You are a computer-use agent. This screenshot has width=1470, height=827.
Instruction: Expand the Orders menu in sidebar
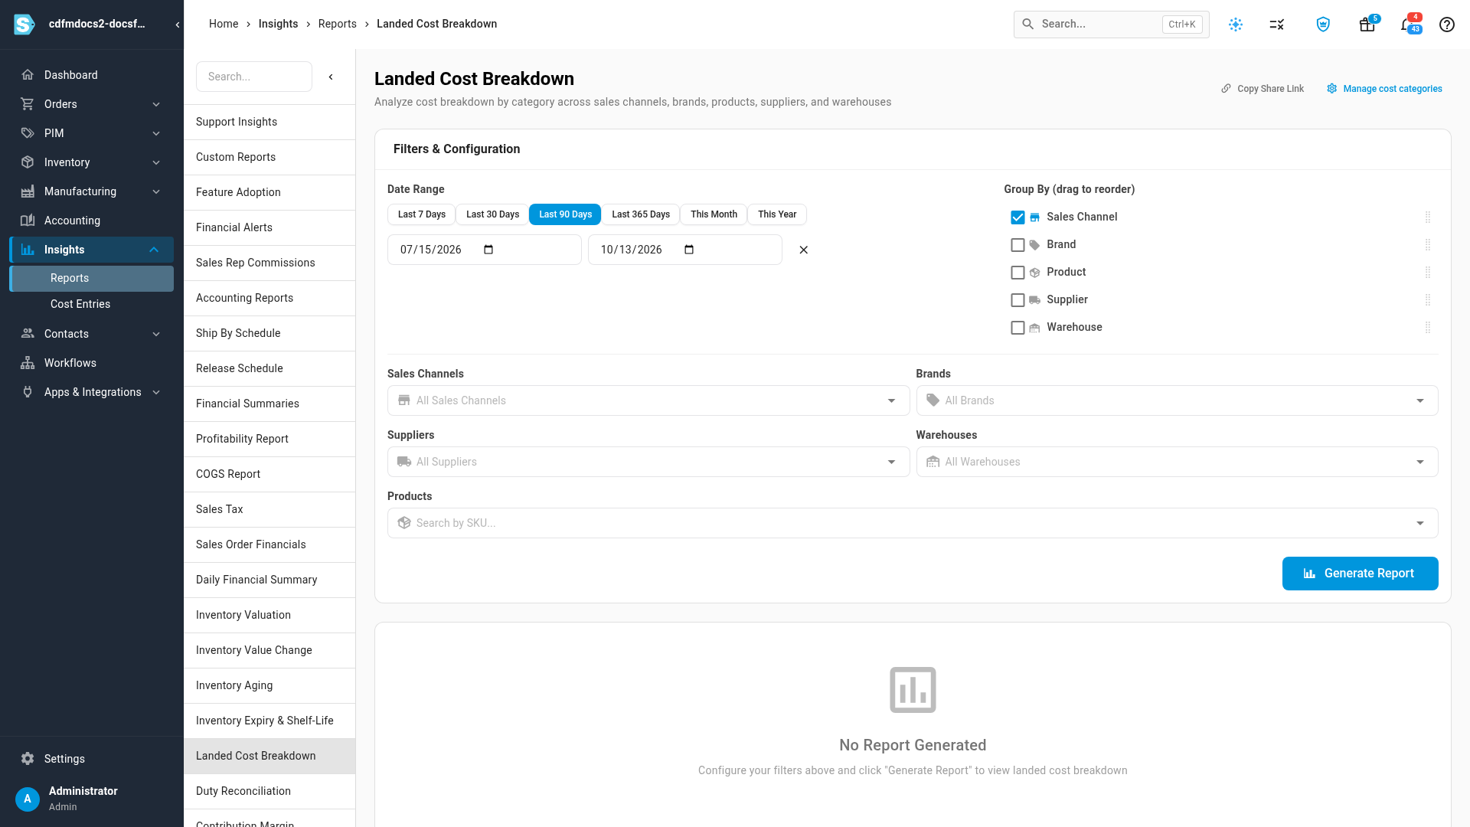point(91,104)
